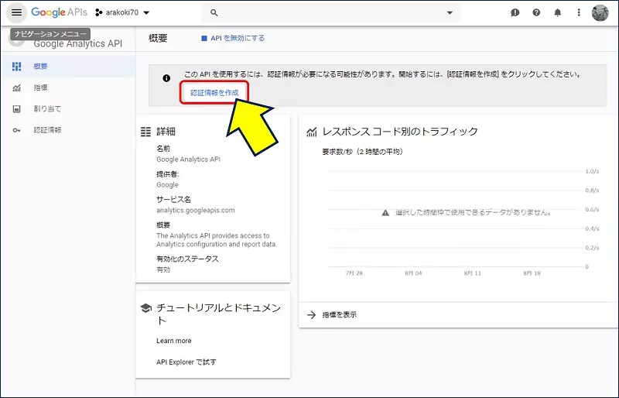This screenshot has height=398, width=619.
Task: Click the key icon beside 認証情報
Action: pos(16,130)
